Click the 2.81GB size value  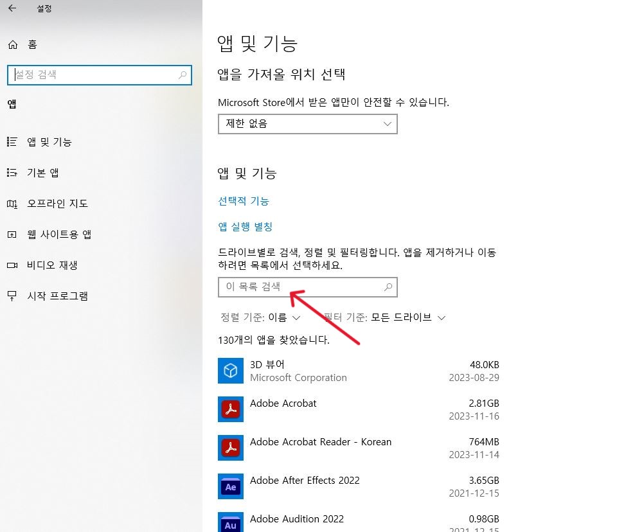coord(484,403)
